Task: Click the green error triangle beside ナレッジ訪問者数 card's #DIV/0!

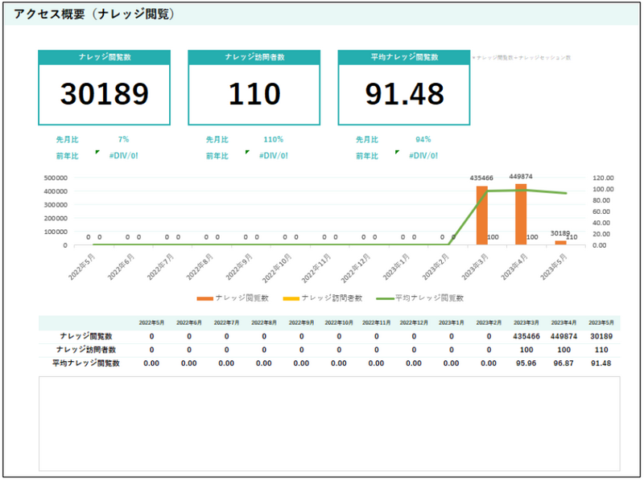Action: coord(247,152)
